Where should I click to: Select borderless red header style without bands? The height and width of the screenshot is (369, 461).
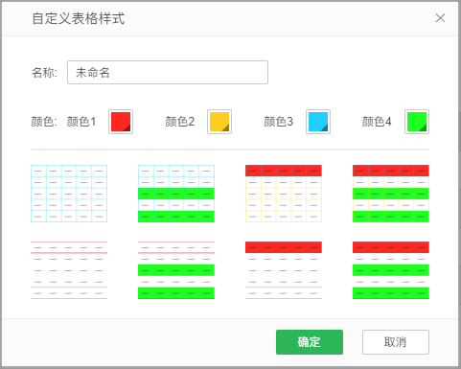point(284,270)
